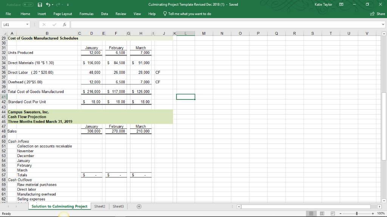This screenshot has width=387, height=217.
Task: Click the next sheet navigation arrow
Action: pyautogui.click(x=16, y=206)
